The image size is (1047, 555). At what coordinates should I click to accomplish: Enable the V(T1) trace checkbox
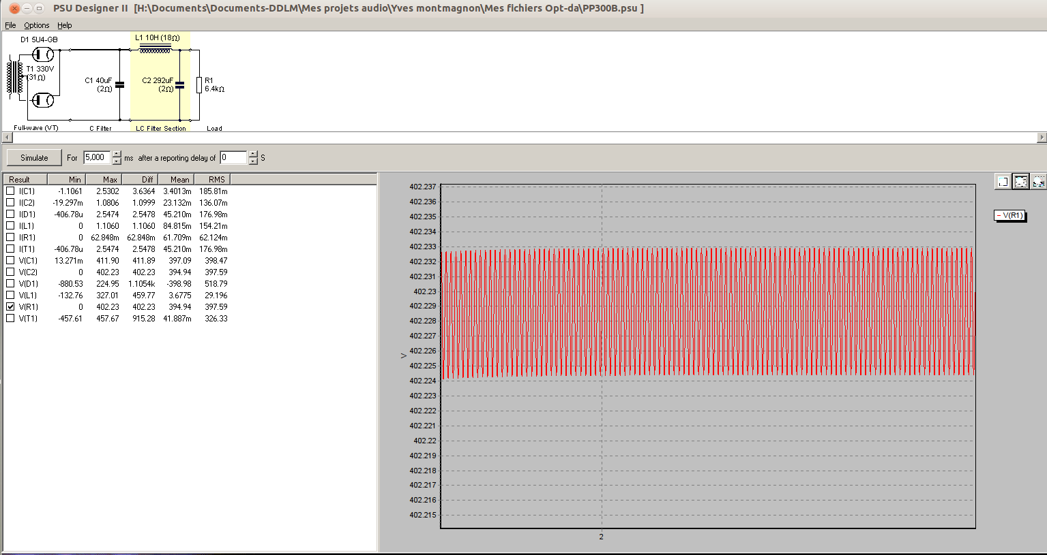(10, 318)
